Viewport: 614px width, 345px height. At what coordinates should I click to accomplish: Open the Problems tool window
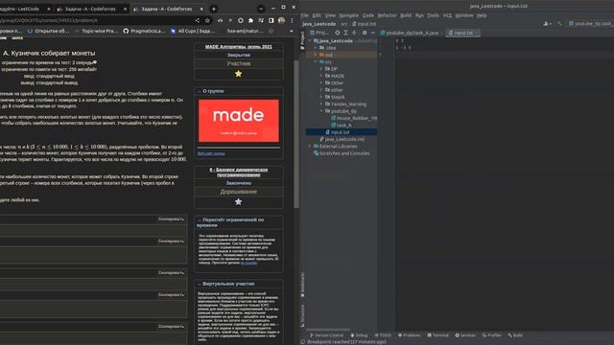pos(410,335)
